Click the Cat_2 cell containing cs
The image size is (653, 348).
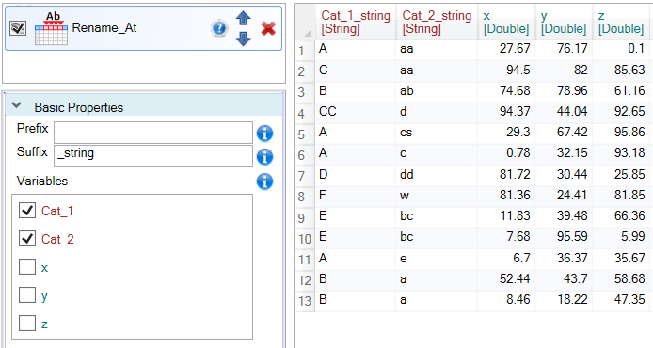coord(437,133)
